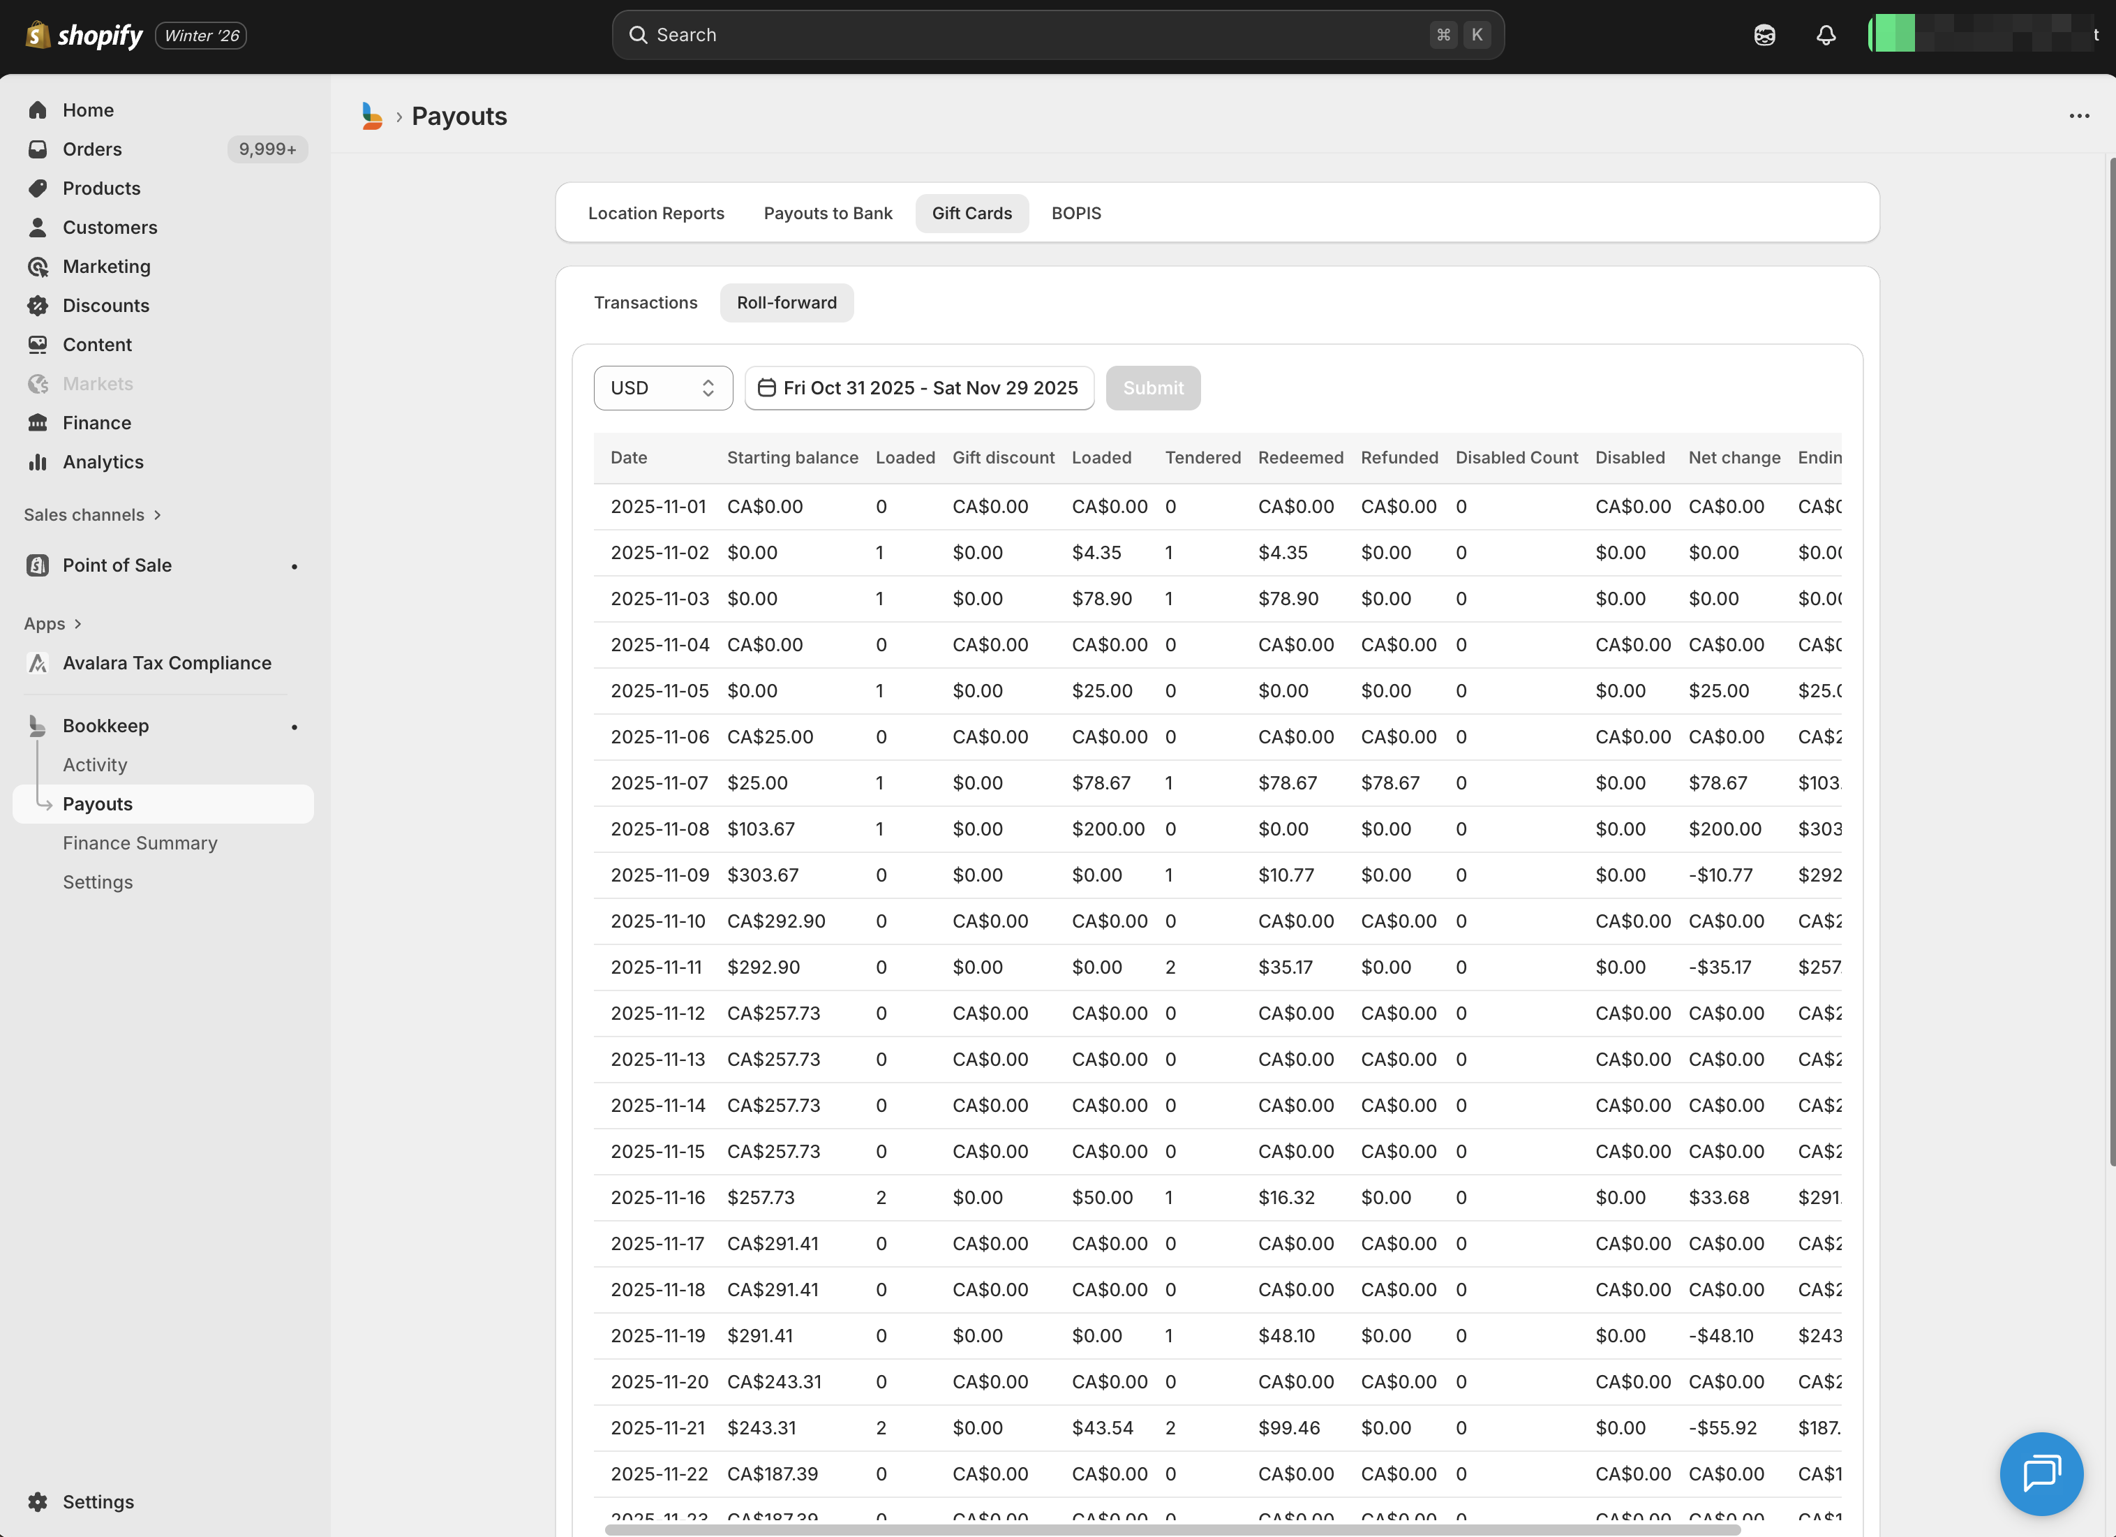
Task: Open Point of Sale channel
Action: tap(117, 565)
